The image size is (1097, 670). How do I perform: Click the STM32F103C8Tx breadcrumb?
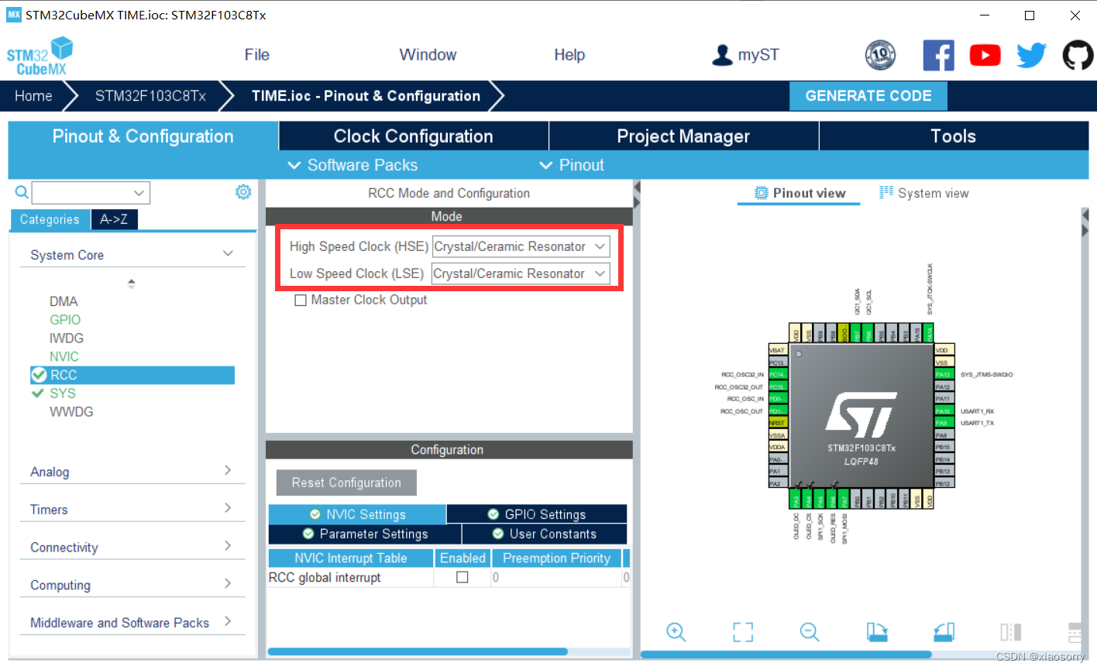(x=150, y=96)
